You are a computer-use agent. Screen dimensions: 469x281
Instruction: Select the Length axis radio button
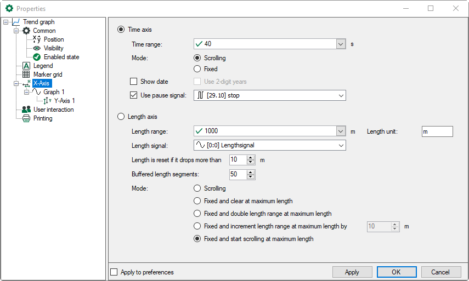click(x=121, y=117)
